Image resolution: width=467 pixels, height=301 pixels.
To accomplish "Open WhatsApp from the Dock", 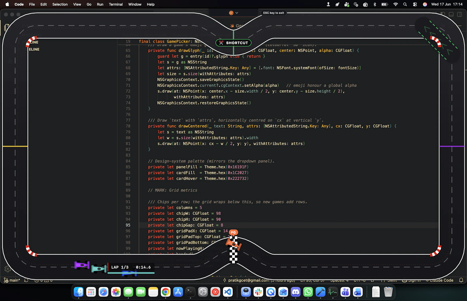I will (308, 292).
